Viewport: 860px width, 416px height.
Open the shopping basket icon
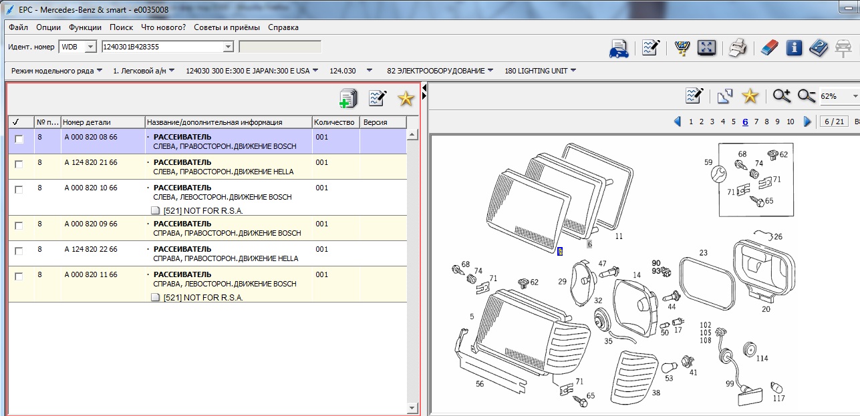682,47
